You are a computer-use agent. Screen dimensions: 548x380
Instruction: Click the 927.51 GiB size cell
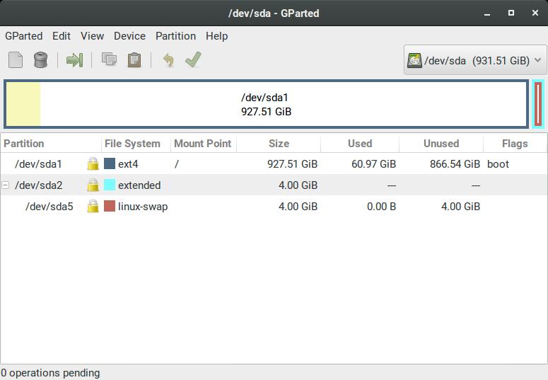coord(293,163)
